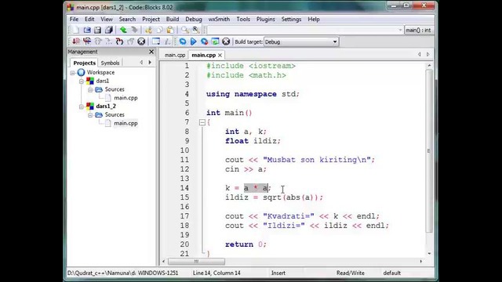Open the View menu
The image size is (502, 282).
point(107,19)
